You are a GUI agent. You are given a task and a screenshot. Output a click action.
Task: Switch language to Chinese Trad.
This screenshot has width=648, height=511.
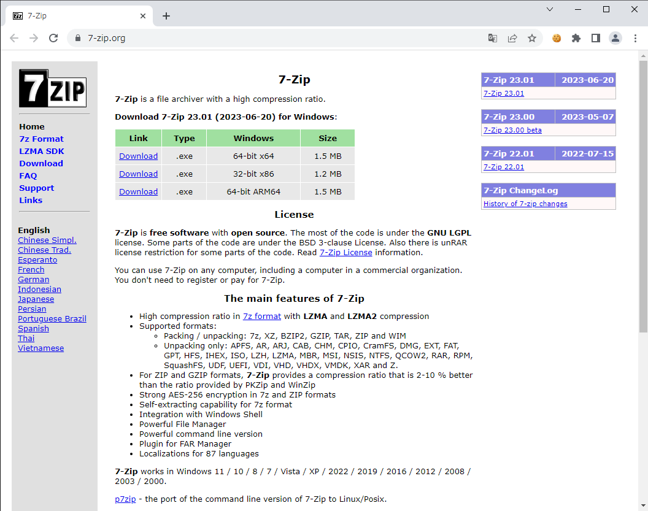[x=44, y=250]
